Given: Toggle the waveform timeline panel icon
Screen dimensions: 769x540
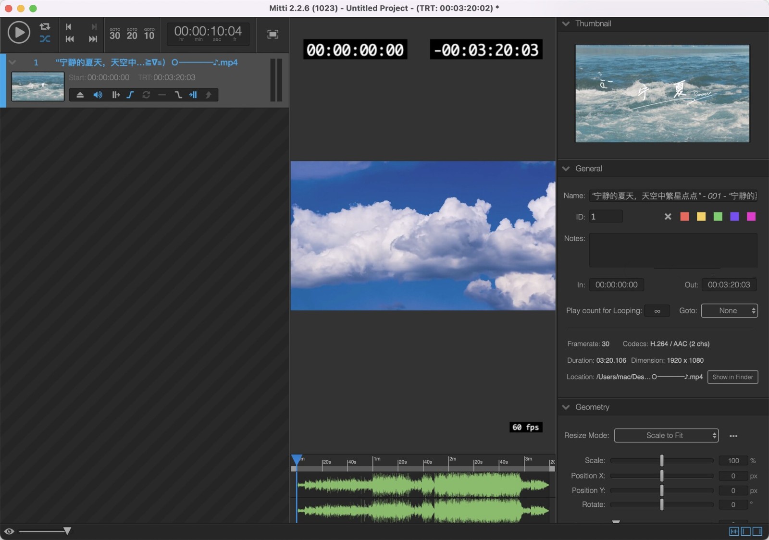Looking at the screenshot, I should coord(734,531).
